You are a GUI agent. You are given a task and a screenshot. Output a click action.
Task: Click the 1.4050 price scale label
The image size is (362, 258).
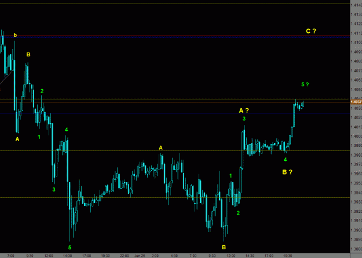(356, 89)
